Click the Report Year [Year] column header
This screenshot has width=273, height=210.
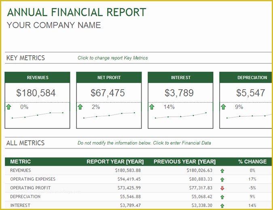click(x=115, y=162)
